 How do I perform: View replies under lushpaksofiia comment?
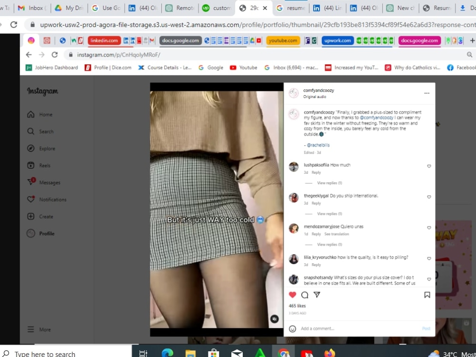click(x=329, y=183)
